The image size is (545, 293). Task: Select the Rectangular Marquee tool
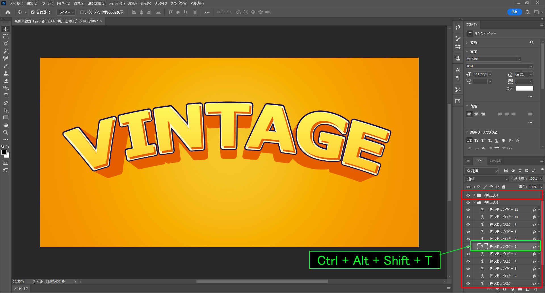click(6, 36)
